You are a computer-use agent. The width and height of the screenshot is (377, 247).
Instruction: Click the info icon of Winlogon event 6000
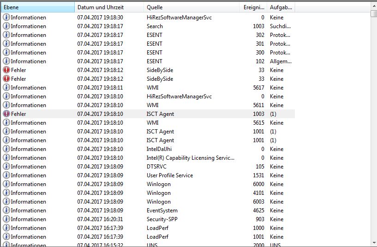[x=6, y=184]
